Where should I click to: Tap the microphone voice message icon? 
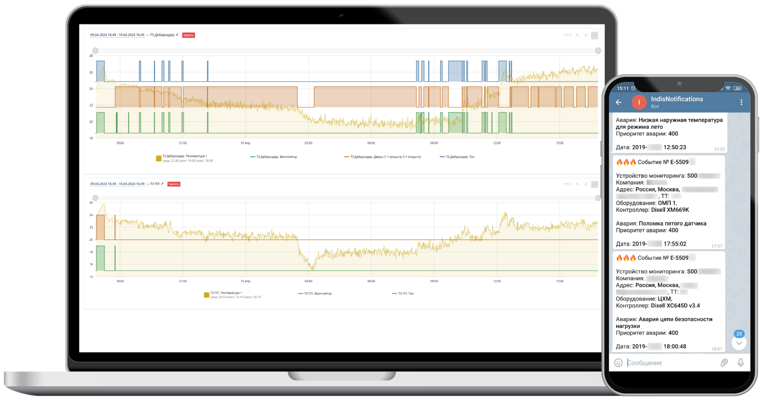(740, 363)
